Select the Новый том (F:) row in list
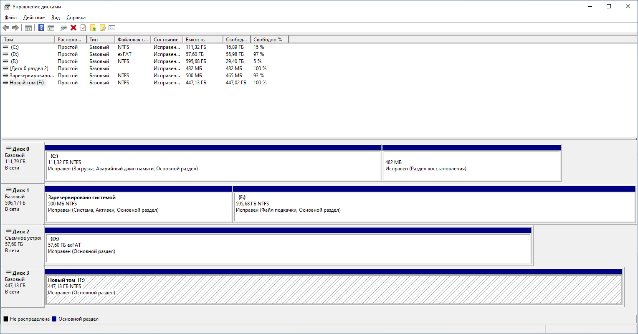The image size is (638, 334). (145, 83)
